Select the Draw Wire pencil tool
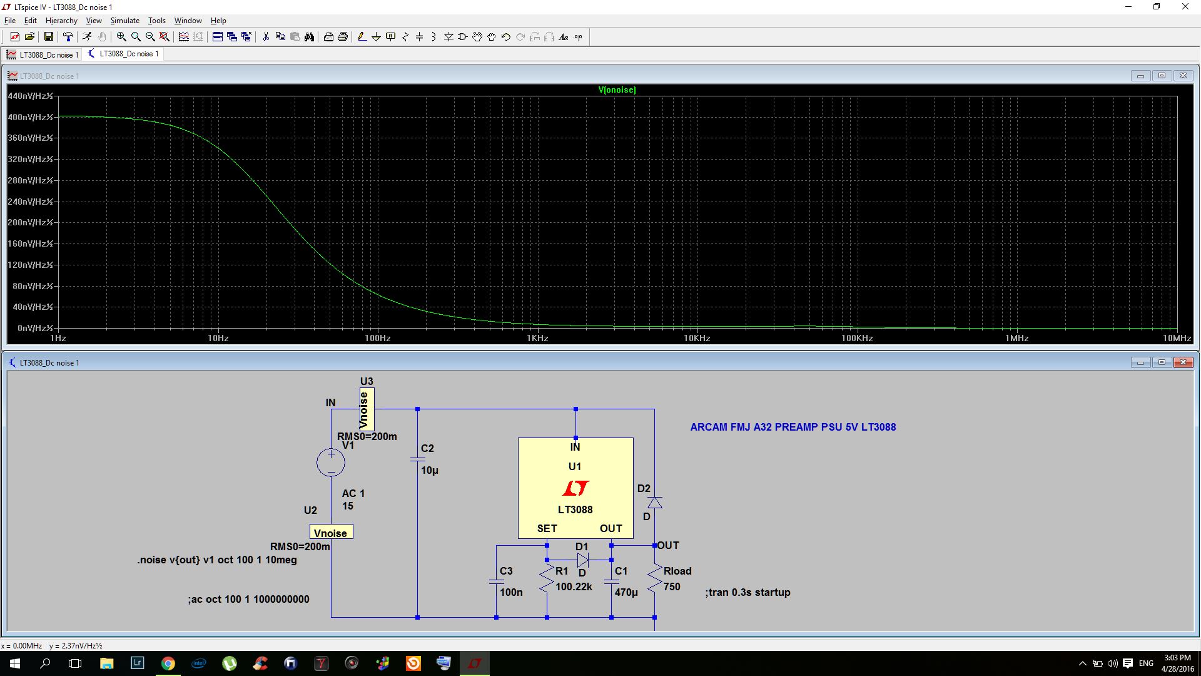Image resolution: width=1201 pixels, height=676 pixels. pos(362,37)
